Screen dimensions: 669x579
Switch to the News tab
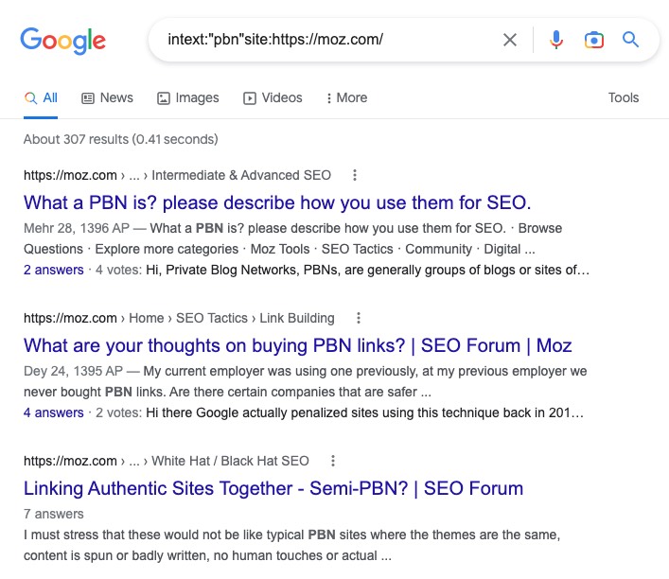pyautogui.click(x=108, y=98)
